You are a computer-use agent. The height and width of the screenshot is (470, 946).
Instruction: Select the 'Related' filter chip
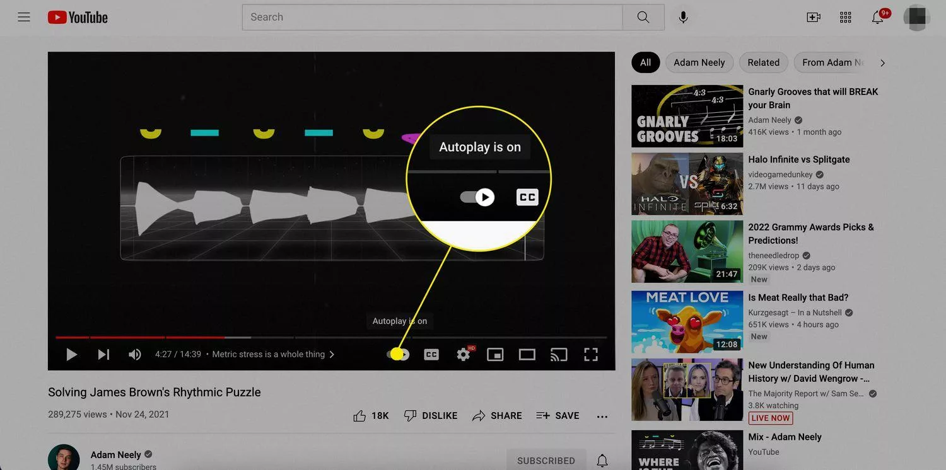pos(763,62)
